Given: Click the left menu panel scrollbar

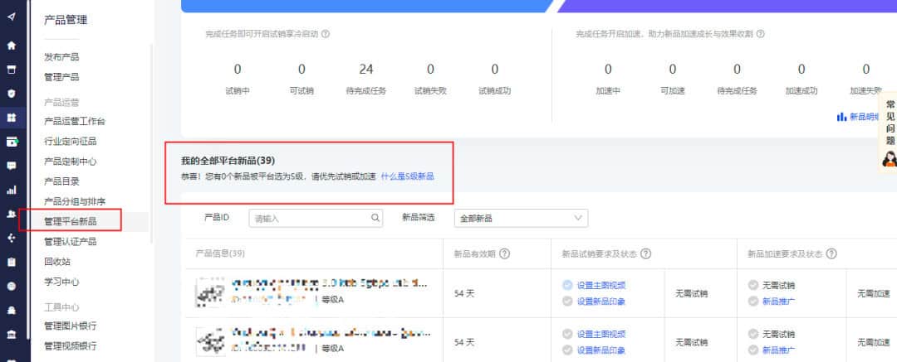Looking at the screenshot, I should tap(152, 142).
